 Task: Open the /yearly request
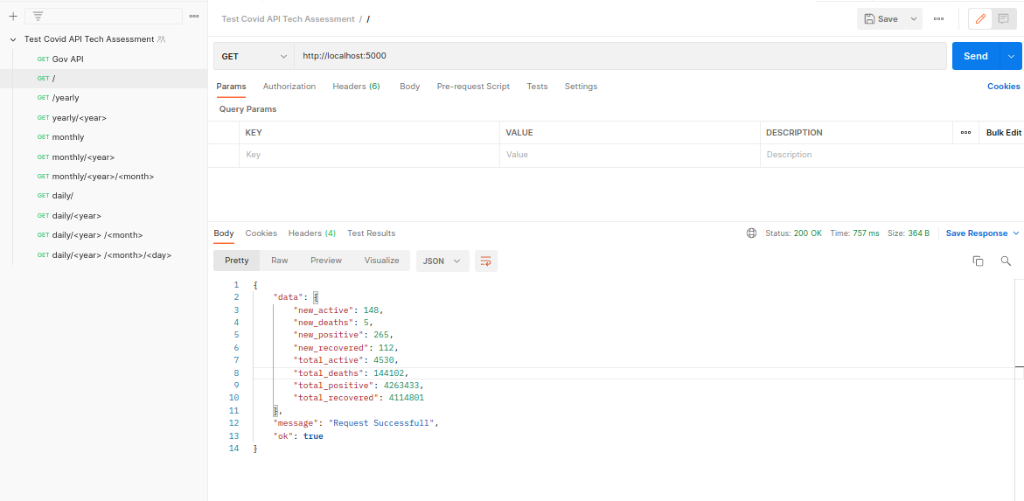point(104,98)
